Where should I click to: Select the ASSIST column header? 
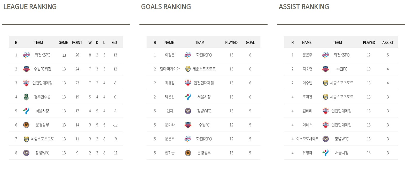point(388,43)
